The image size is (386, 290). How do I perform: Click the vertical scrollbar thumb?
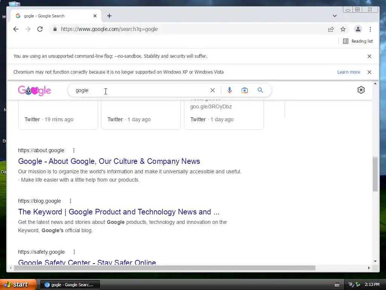(375, 174)
